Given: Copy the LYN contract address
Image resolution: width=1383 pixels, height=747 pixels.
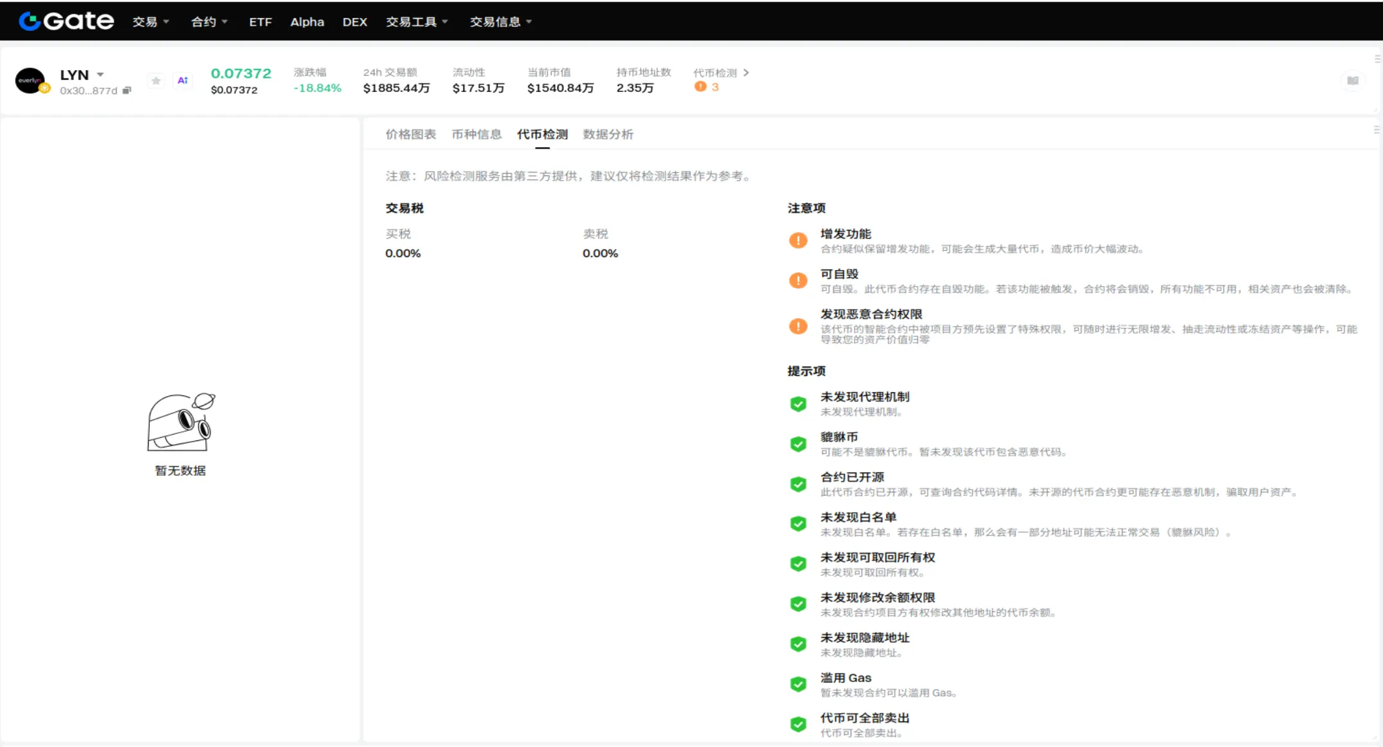Looking at the screenshot, I should coord(127,91).
